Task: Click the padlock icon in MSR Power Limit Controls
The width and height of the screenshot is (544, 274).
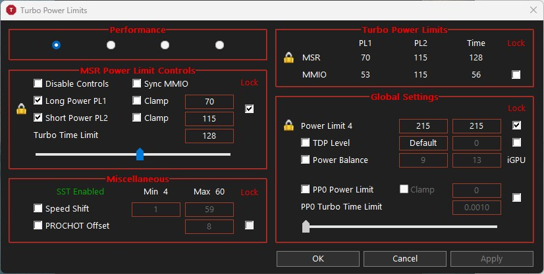Action: 21,108
